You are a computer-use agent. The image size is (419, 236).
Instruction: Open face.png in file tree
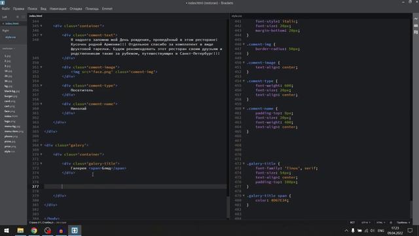[10, 111]
